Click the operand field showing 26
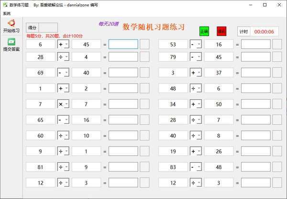 219,151
